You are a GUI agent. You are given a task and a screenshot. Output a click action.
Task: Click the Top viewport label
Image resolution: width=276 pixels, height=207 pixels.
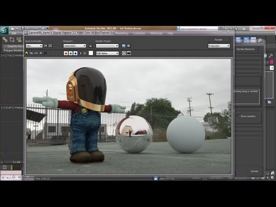pyautogui.click(x=10, y=55)
